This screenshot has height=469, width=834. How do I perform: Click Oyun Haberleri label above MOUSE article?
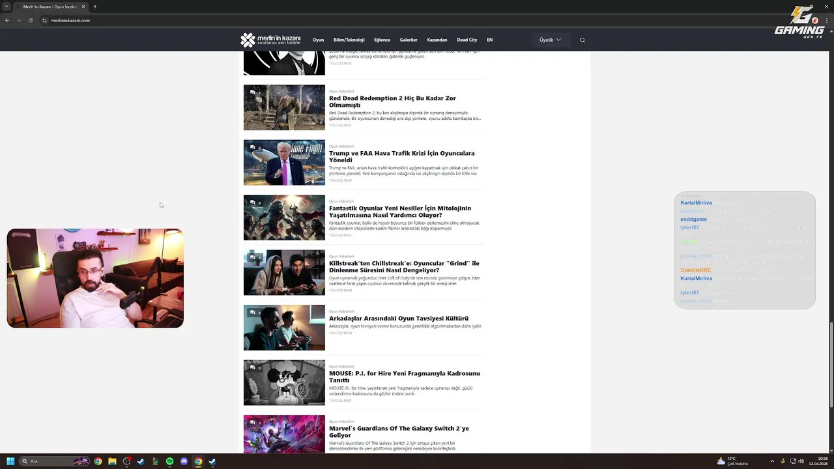[341, 366]
